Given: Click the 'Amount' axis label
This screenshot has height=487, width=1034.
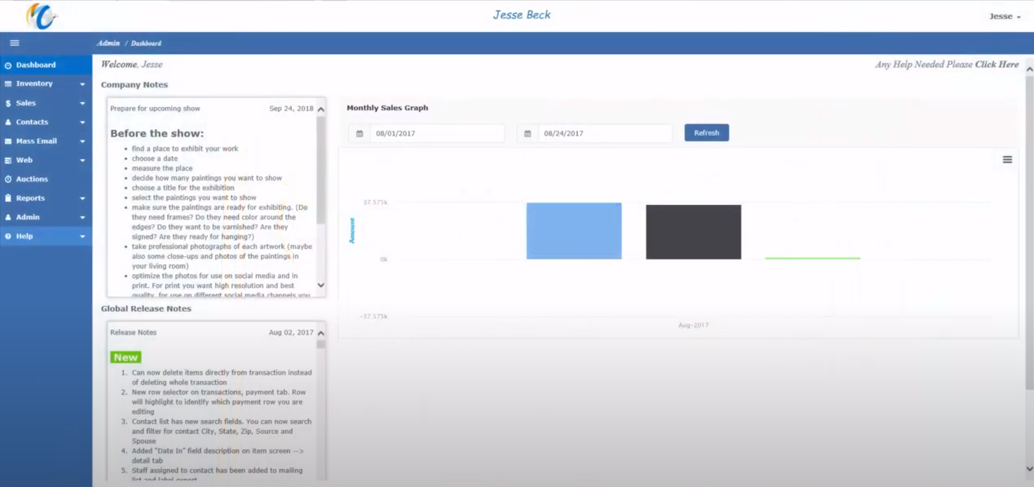Looking at the screenshot, I should pyautogui.click(x=352, y=230).
